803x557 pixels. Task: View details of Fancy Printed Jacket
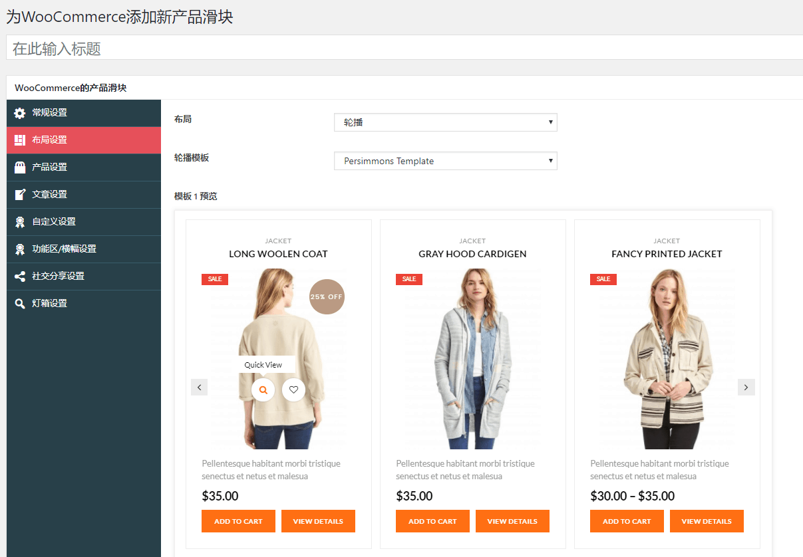tap(707, 521)
